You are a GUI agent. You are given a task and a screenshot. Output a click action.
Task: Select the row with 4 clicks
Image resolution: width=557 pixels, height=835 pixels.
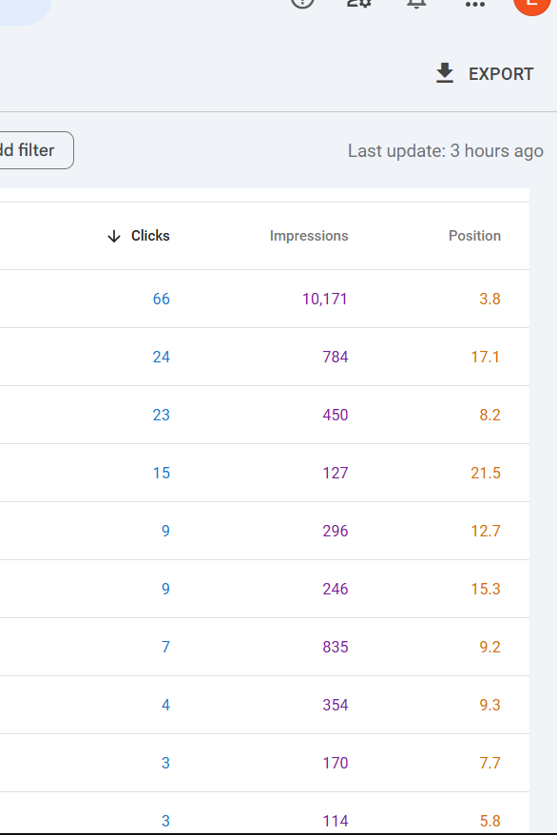[165, 705]
